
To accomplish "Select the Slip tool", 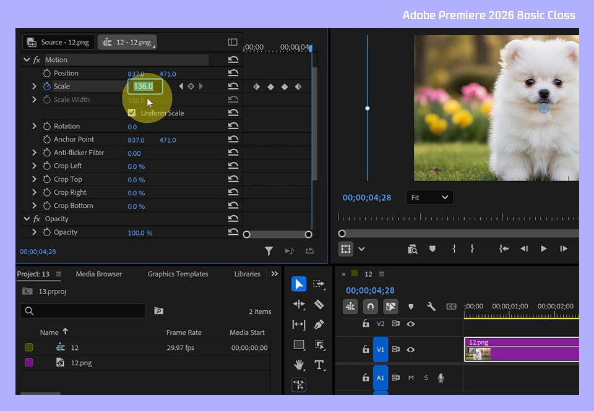I will click(x=298, y=324).
